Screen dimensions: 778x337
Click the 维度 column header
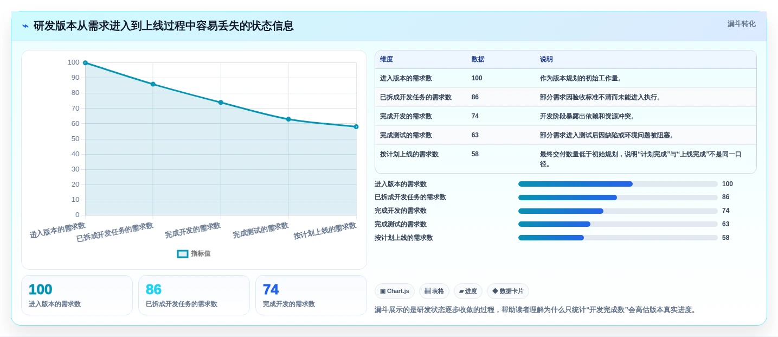click(387, 59)
